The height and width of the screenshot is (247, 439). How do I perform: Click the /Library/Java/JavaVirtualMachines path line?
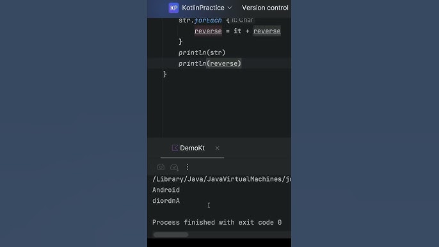click(221, 179)
